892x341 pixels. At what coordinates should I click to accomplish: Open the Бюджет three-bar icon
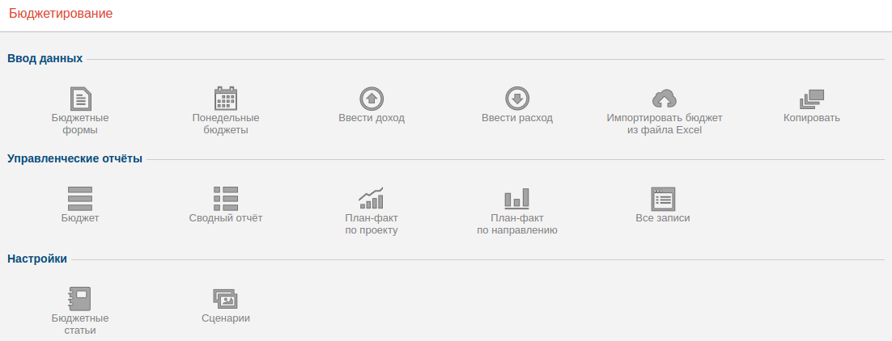click(x=80, y=199)
